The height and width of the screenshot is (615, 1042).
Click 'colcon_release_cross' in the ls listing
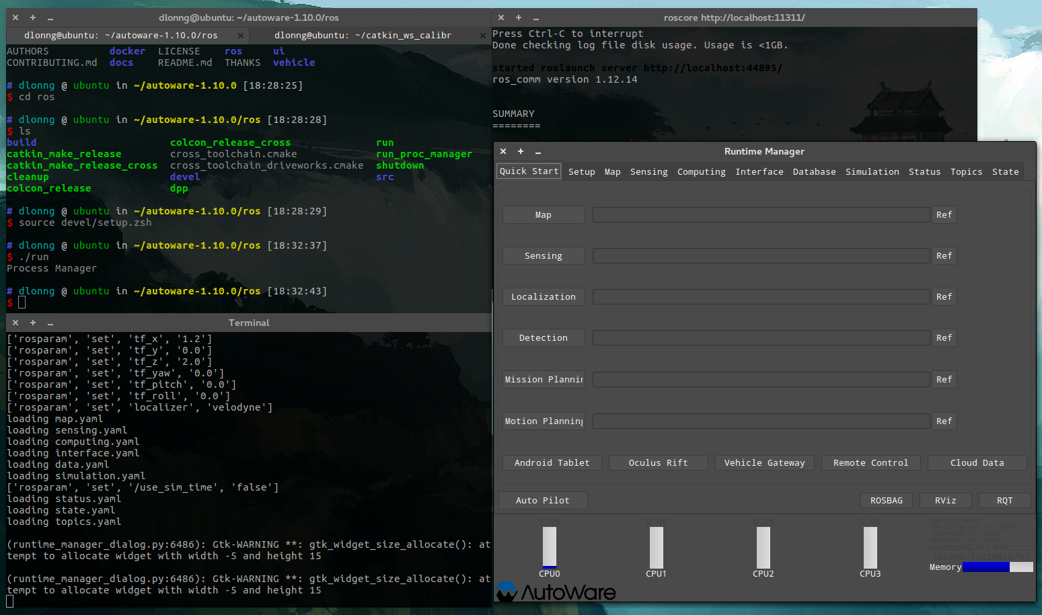231,142
